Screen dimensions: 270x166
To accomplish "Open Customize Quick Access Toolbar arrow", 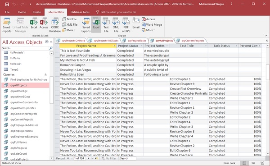I will [x=30, y=4].
